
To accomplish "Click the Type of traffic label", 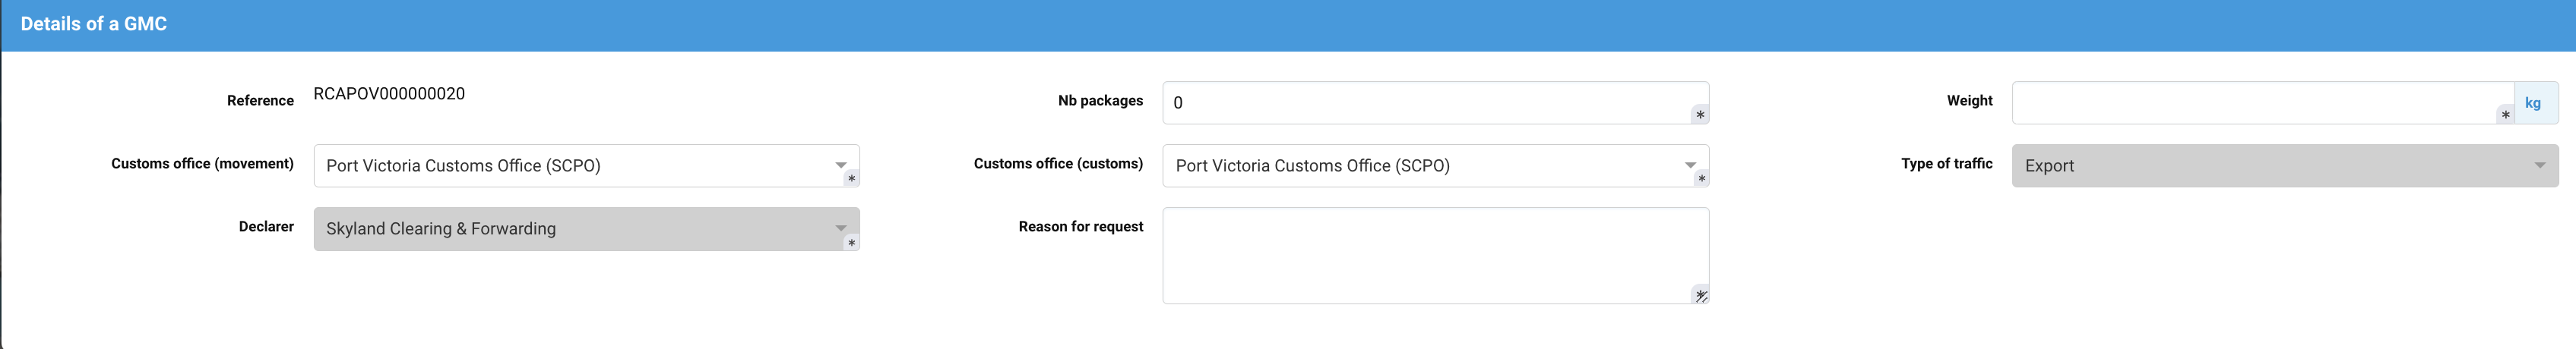I will 1946,164.
